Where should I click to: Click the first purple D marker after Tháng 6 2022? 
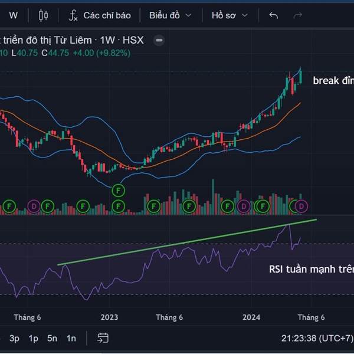click(34, 206)
